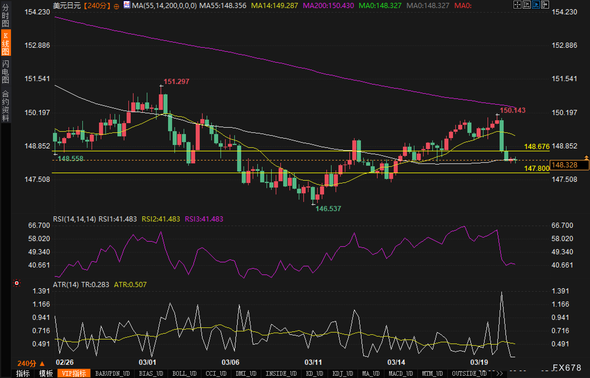The height and width of the screenshot is (378, 590).
Task: Click the yellow 147.800 horizontal line label
Action: pyautogui.click(x=536, y=168)
